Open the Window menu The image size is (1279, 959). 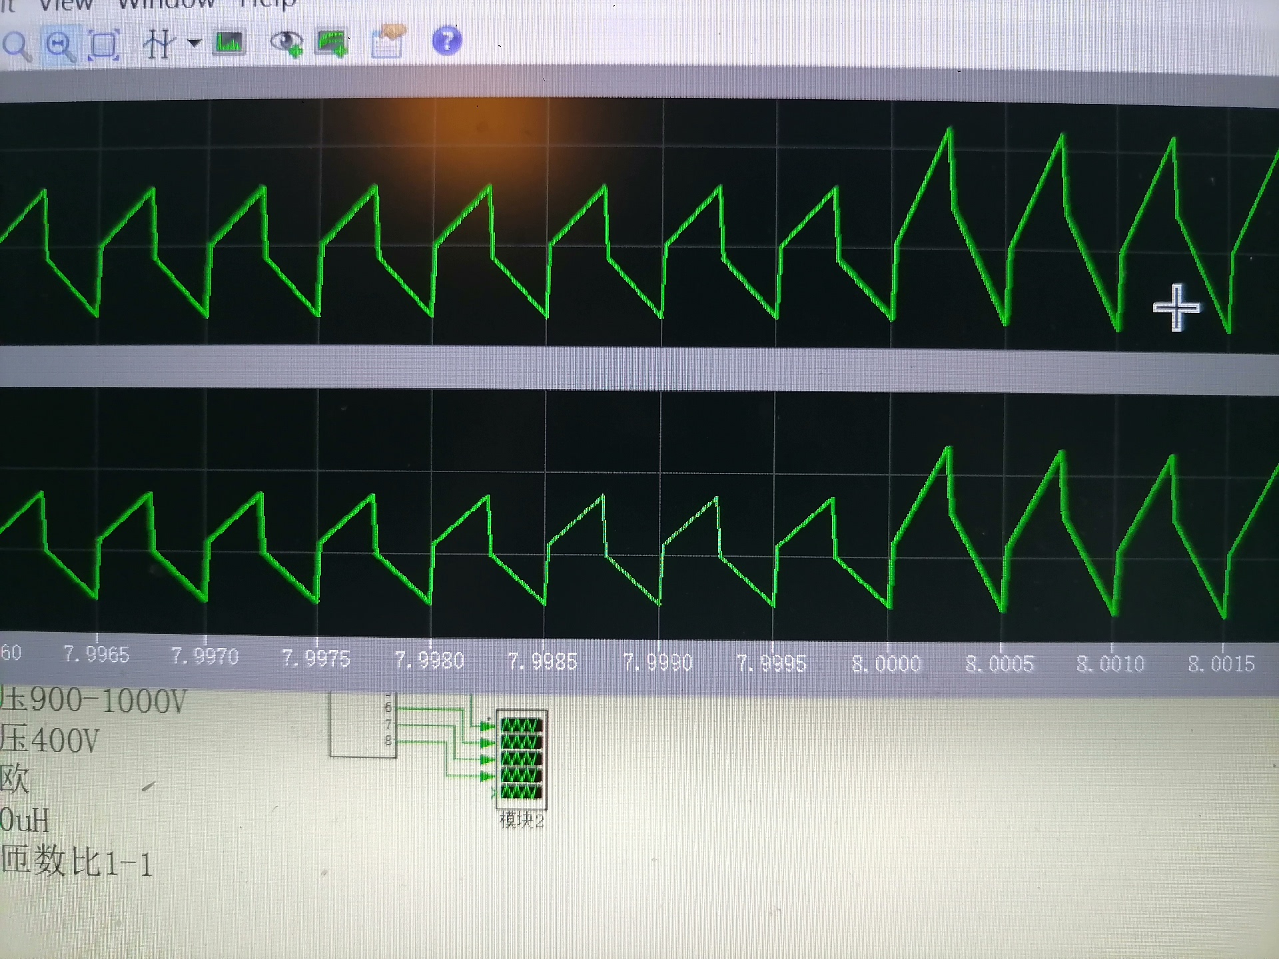167,4
